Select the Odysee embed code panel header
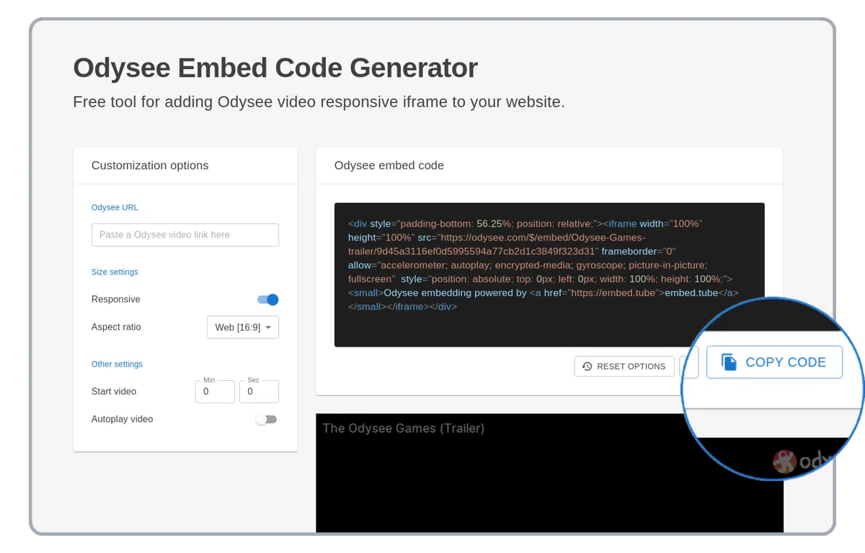Viewport: 865px width, 553px height. (x=389, y=166)
